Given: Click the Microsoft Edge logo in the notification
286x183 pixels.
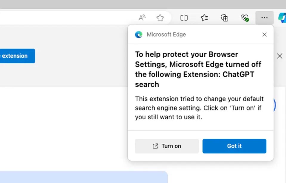Looking at the screenshot, I should pyautogui.click(x=138, y=35).
